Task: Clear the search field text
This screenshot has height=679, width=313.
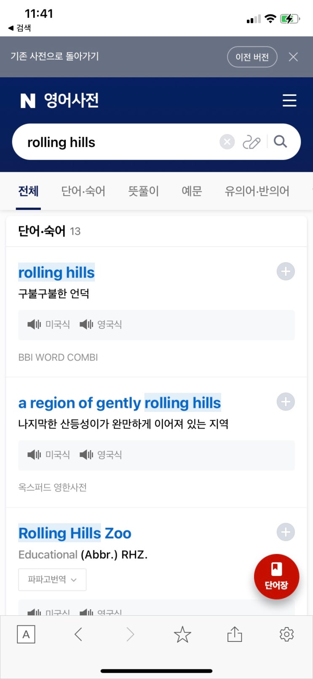Action: pos(227,142)
